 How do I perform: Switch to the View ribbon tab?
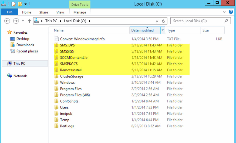pos(60,12)
